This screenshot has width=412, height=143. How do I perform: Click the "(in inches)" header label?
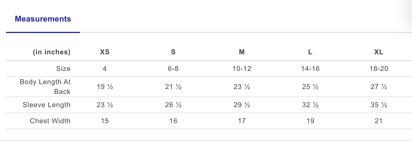click(x=52, y=52)
